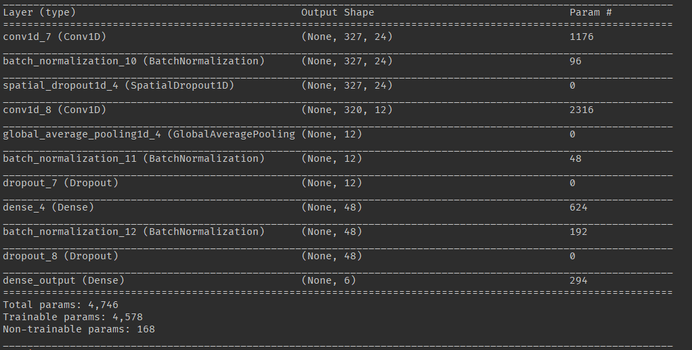The height and width of the screenshot is (350, 692).
Task: Click the dropout_7 (Dropout) layer name
Action: (x=60, y=183)
